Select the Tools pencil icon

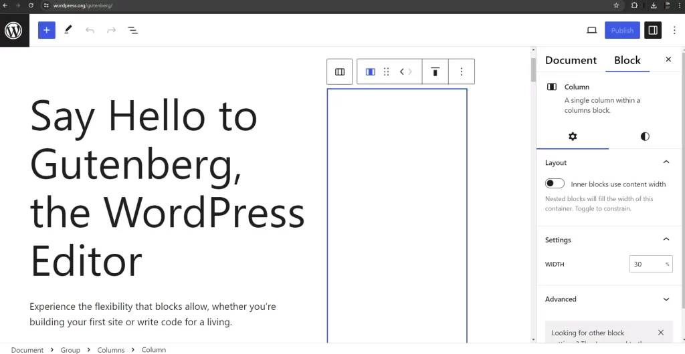[68, 30]
